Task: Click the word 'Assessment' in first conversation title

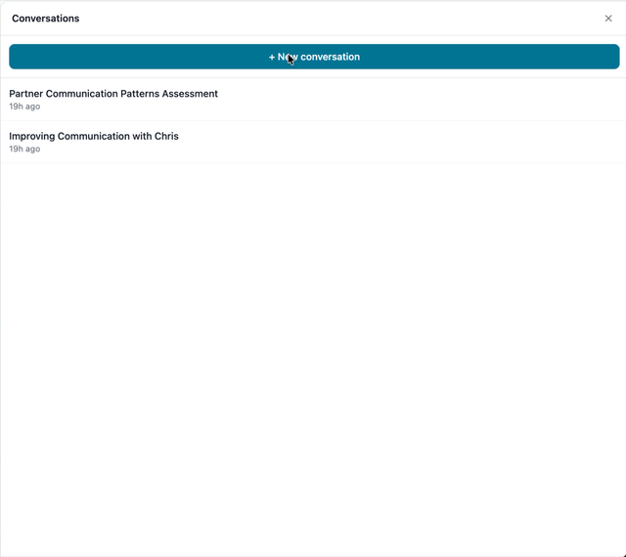Action: (190, 94)
